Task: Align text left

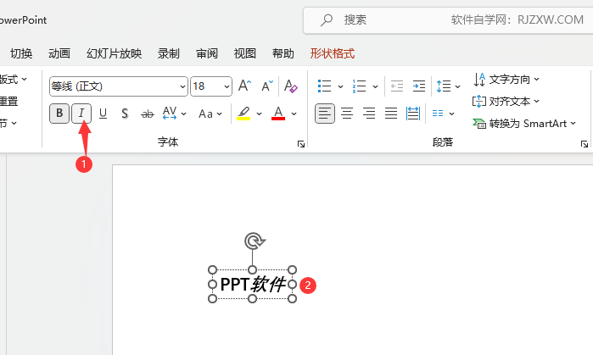Action: tap(325, 114)
